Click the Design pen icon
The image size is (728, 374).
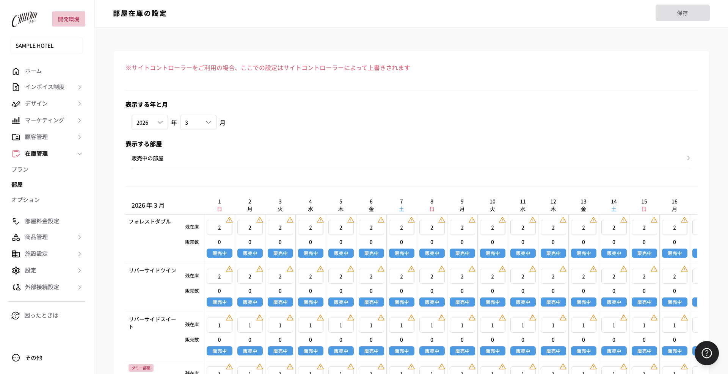point(16,104)
